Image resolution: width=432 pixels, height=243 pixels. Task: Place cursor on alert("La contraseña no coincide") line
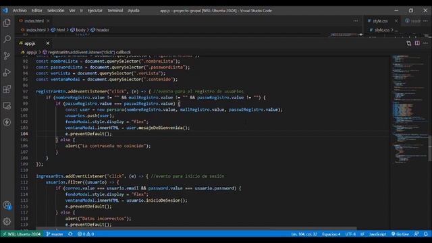click(108, 146)
